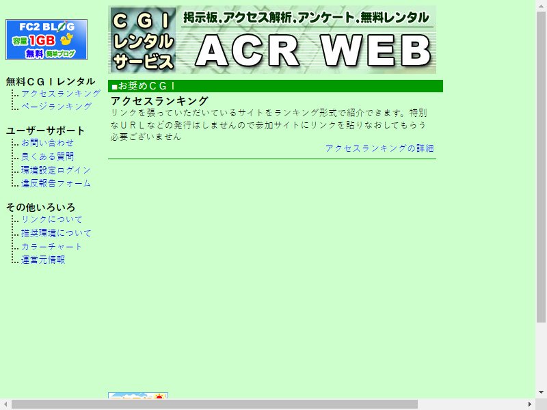Click the horizontal scrollbar right arrow
Screen dimensions: 547x410
pyautogui.click(x=529, y=405)
